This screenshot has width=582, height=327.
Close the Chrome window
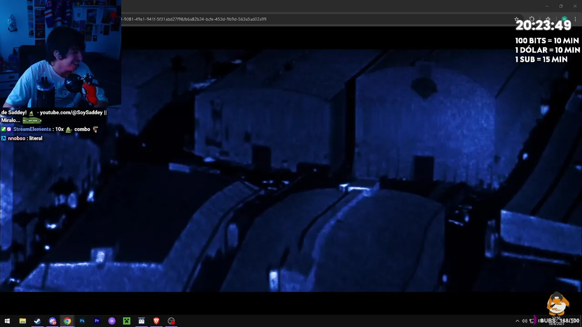(575, 6)
